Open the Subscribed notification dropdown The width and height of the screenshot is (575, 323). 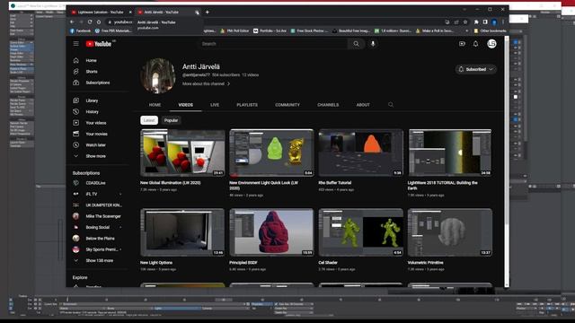coord(476,69)
